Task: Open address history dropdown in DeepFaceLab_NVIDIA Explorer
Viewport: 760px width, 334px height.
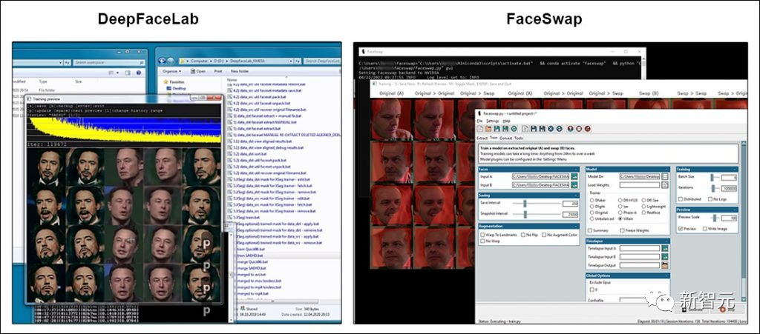Action: [x=290, y=61]
